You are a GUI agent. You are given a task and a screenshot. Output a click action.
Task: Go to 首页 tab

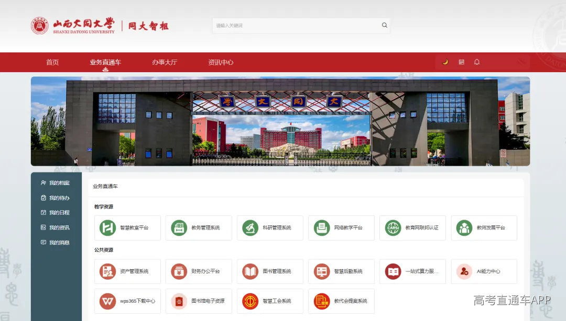click(52, 62)
